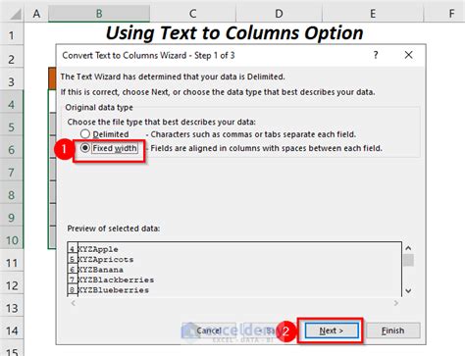Click the 'Using Text to Columns Option' title cell
This screenshot has width=465, height=356.
234,33
